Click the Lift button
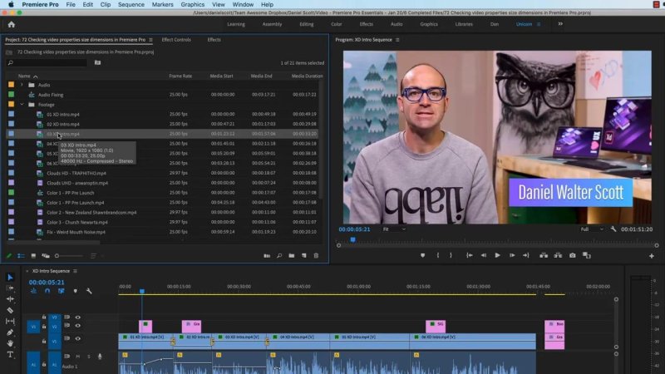Image resolution: width=665 pixels, height=374 pixels. tap(544, 255)
